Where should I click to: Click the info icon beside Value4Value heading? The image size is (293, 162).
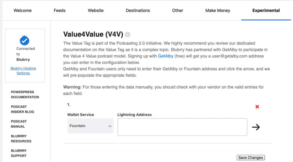(127, 35)
